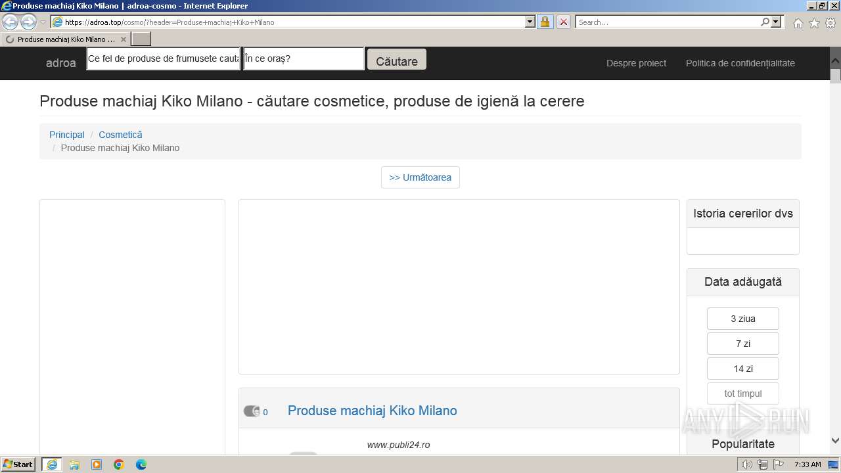
Task: Click the Popularitate heading
Action: pyautogui.click(x=743, y=444)
